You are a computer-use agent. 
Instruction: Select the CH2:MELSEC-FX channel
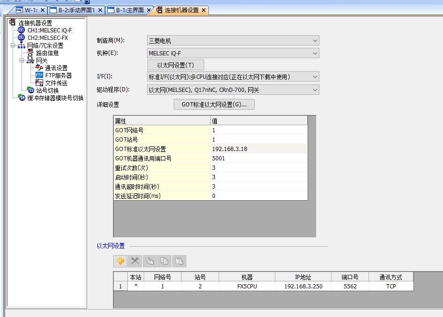pyautogui.click(x=47, y=38)
